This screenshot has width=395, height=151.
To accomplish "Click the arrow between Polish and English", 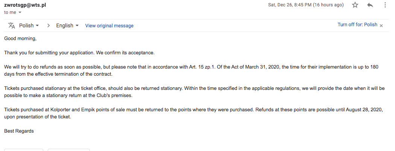I will 49,25.
